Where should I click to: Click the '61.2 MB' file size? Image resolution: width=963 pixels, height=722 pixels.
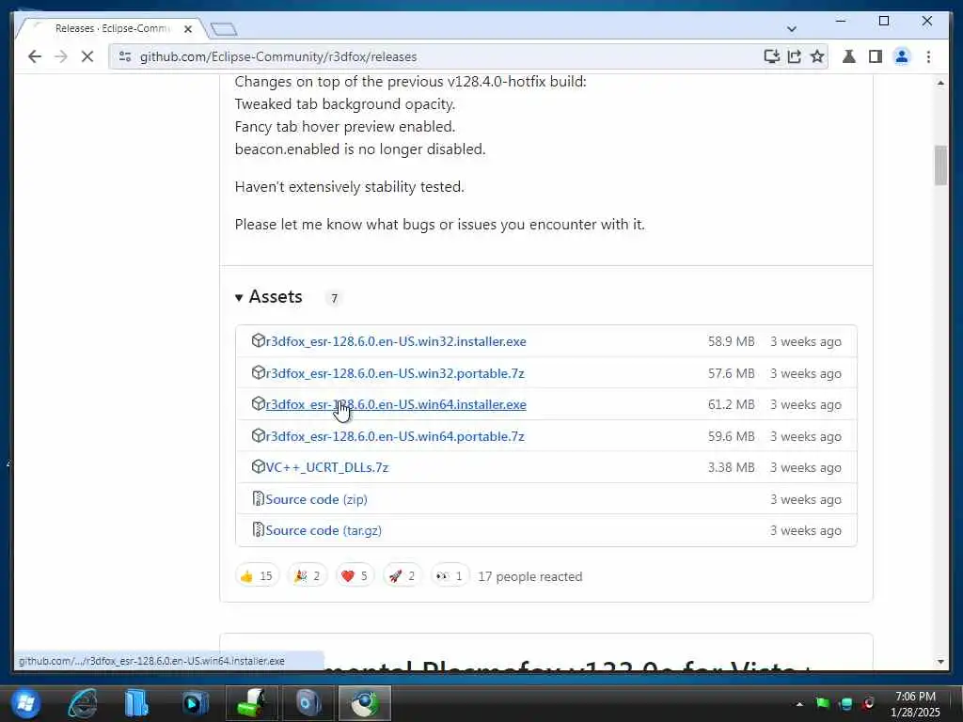click(x=731, y=404)
